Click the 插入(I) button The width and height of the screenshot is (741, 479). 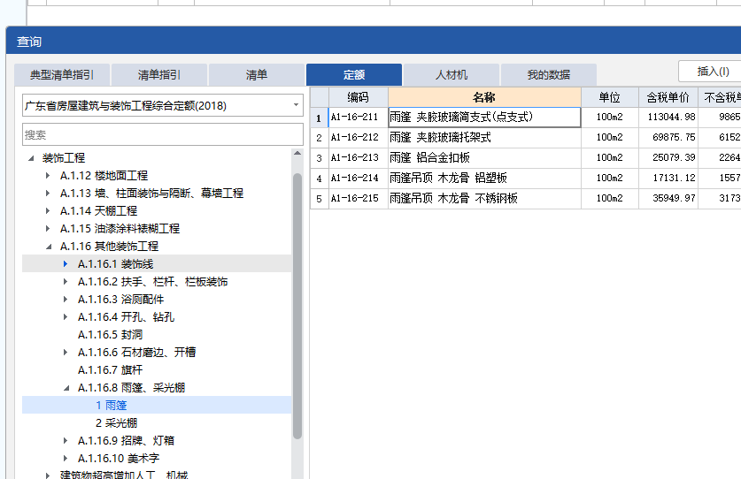pos(712,72)
